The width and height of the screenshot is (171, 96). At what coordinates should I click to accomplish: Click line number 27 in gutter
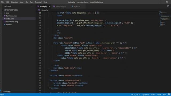click(40, 43)
